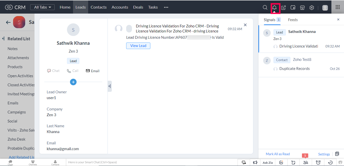Open the Accounts module tab
This screenshot has height=166, width=344.
[120, 7]
